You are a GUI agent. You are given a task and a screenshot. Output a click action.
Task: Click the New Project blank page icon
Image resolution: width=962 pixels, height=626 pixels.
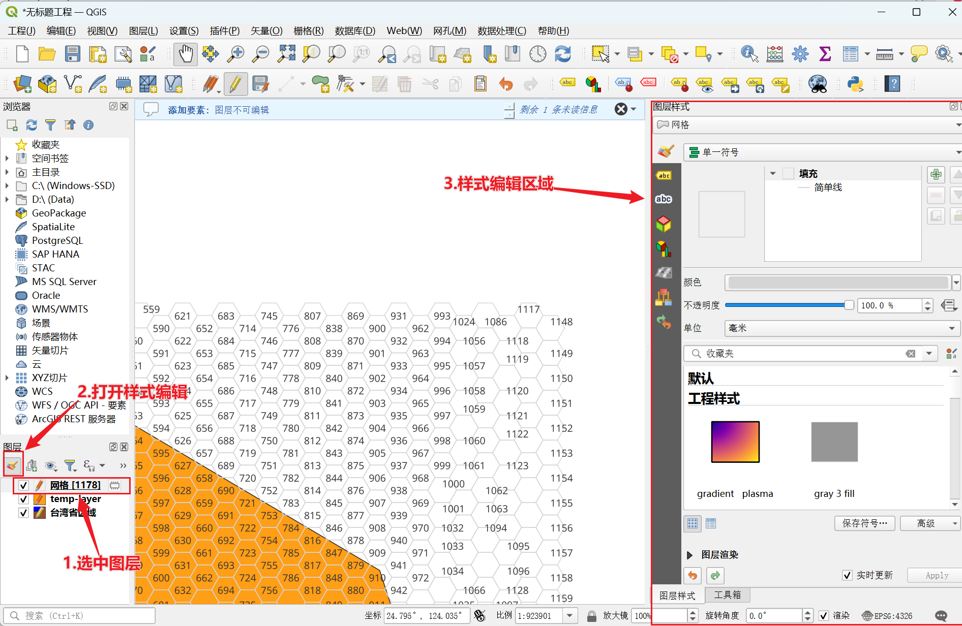click(22, 54)
